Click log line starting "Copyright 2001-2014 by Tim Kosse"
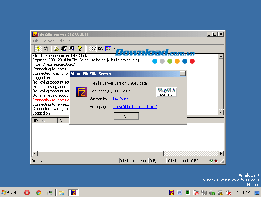Screen dimensions: 261x197 point(86,60)
